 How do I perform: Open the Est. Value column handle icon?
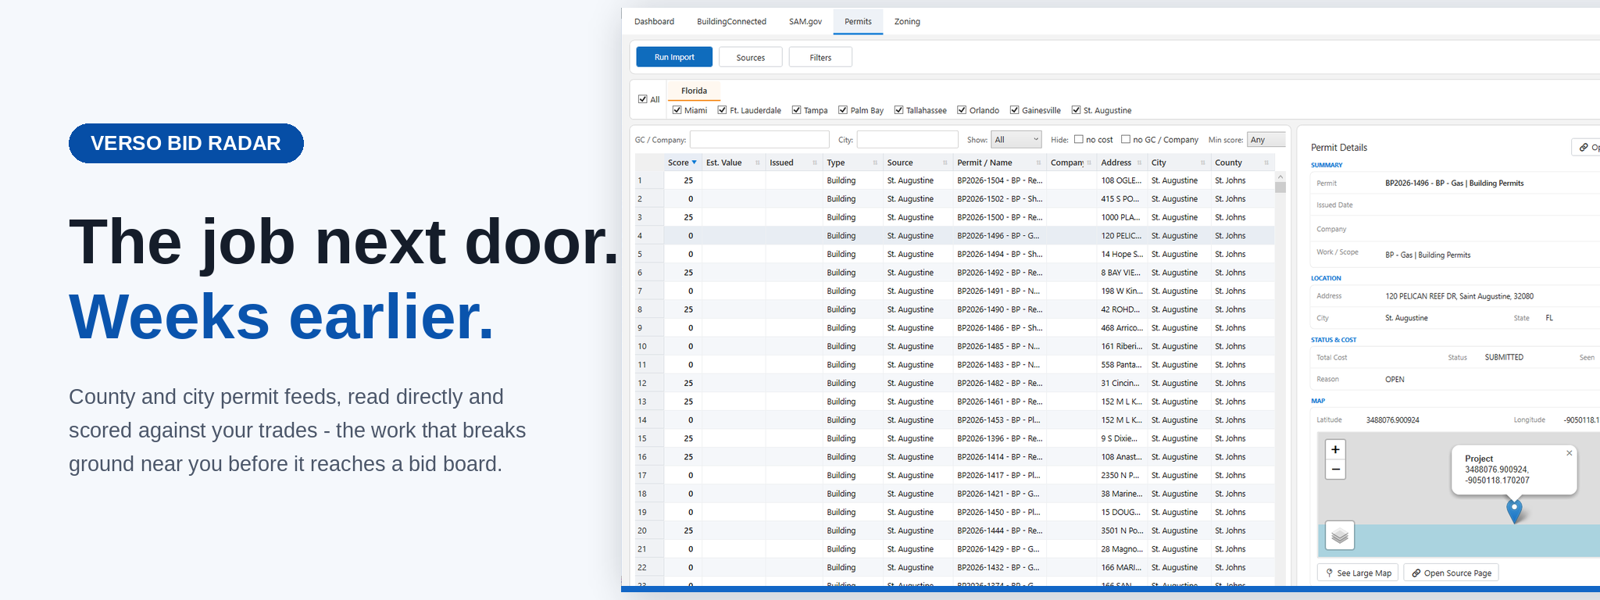(x=757, y=162)
